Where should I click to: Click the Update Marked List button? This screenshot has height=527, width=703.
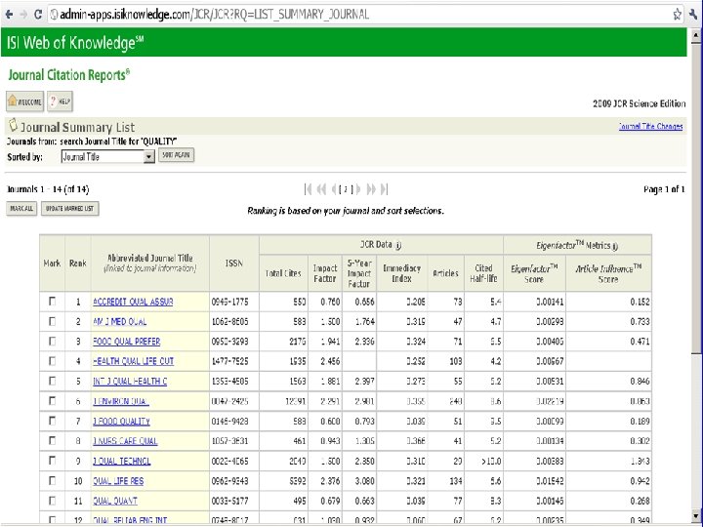coord(70,209)
